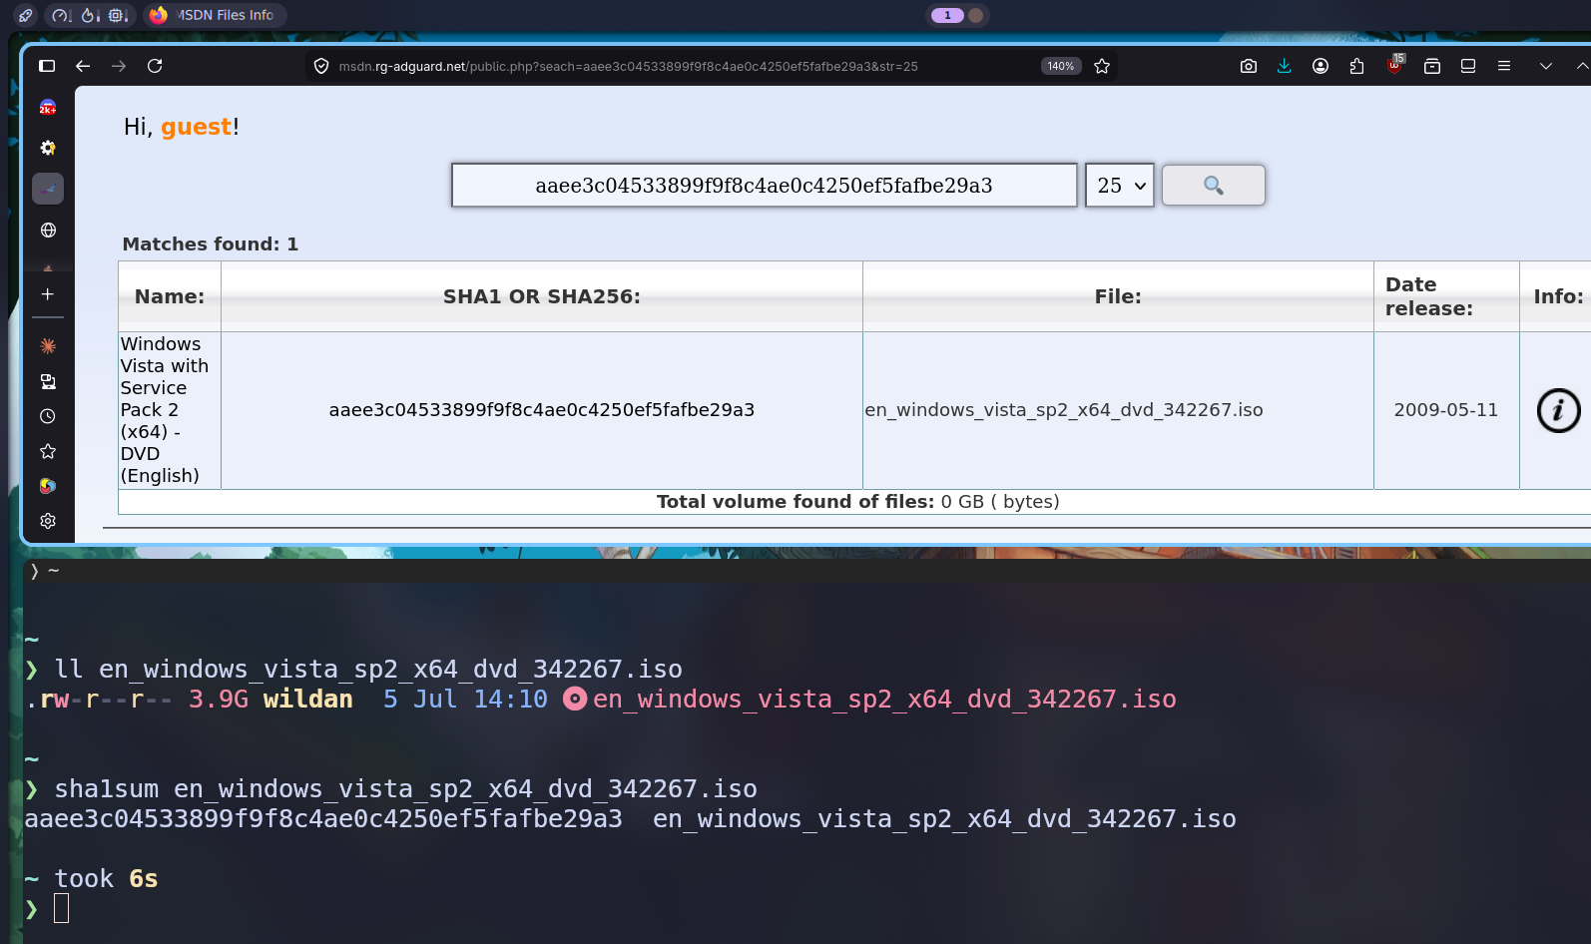Click the SHA1 hash cell in results table
1591x944 pixels.
[x=542, y=410]
